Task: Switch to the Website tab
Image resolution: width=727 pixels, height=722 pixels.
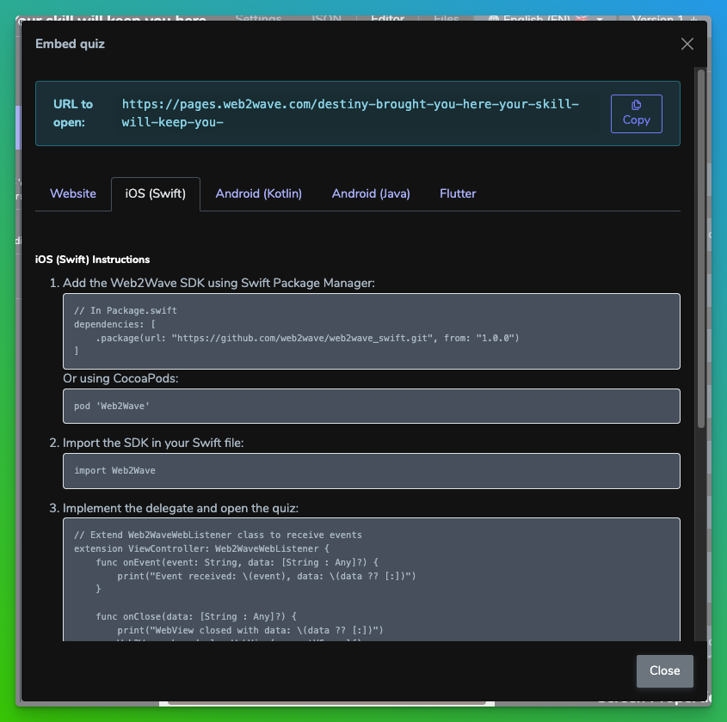Action: [x=73, y=193]
